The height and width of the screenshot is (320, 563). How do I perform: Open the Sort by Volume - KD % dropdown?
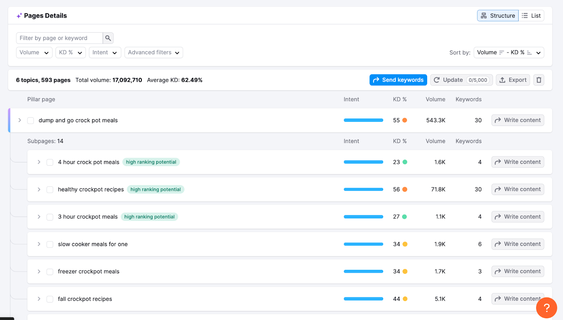(509, 53)
